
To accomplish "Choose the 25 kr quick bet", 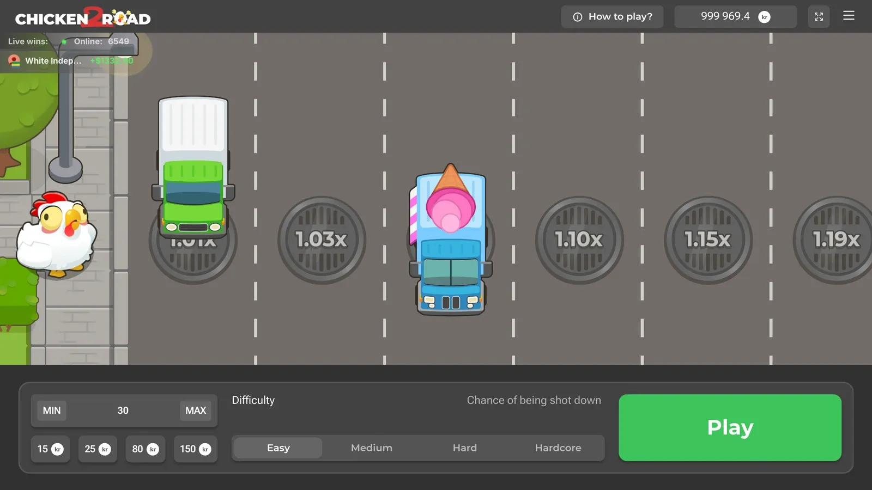I will pos(98,449).
